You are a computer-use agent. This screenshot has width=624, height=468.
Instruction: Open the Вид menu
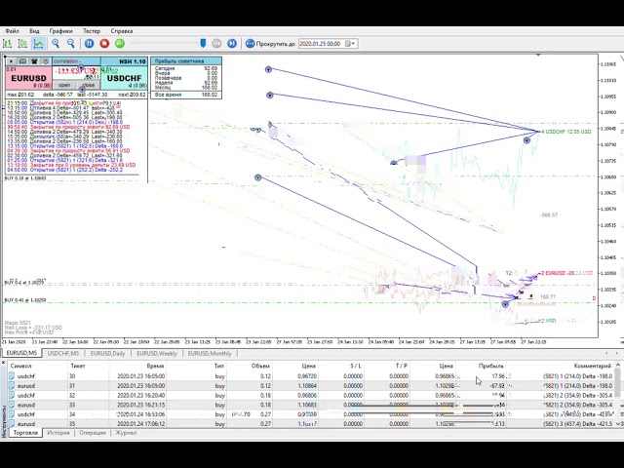(x=34, y=30)
